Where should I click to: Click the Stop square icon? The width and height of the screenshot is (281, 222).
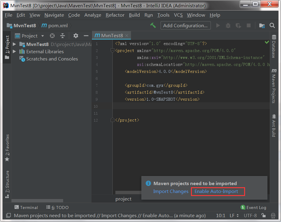[x=249, y=25]
